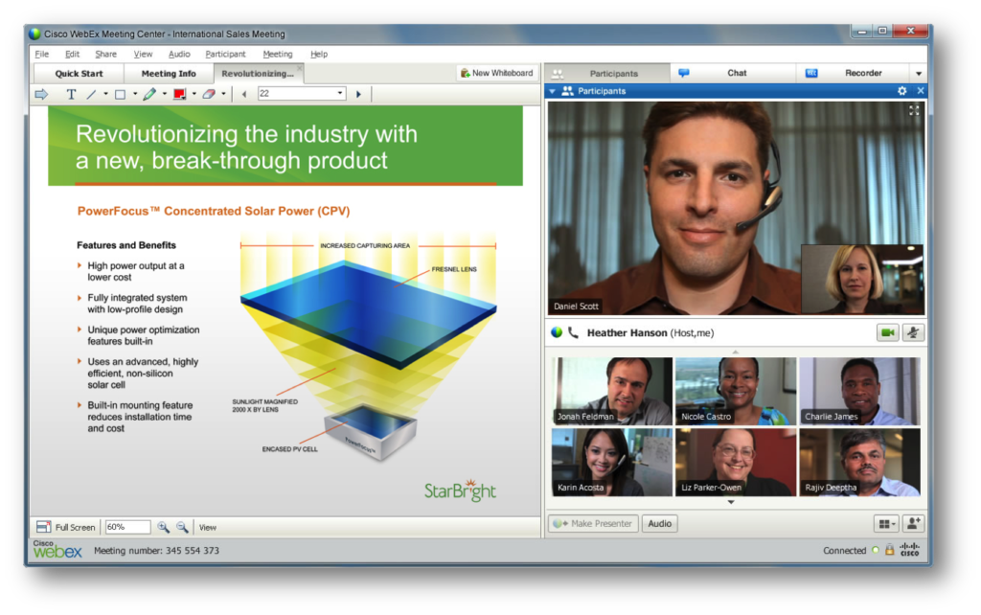Create a New Whiteboard
Screen dimensions: 981x615
[x=496, y=72]
